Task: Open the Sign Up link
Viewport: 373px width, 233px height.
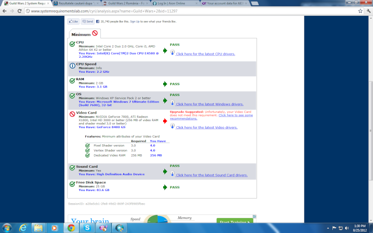Action: [135, 21]
